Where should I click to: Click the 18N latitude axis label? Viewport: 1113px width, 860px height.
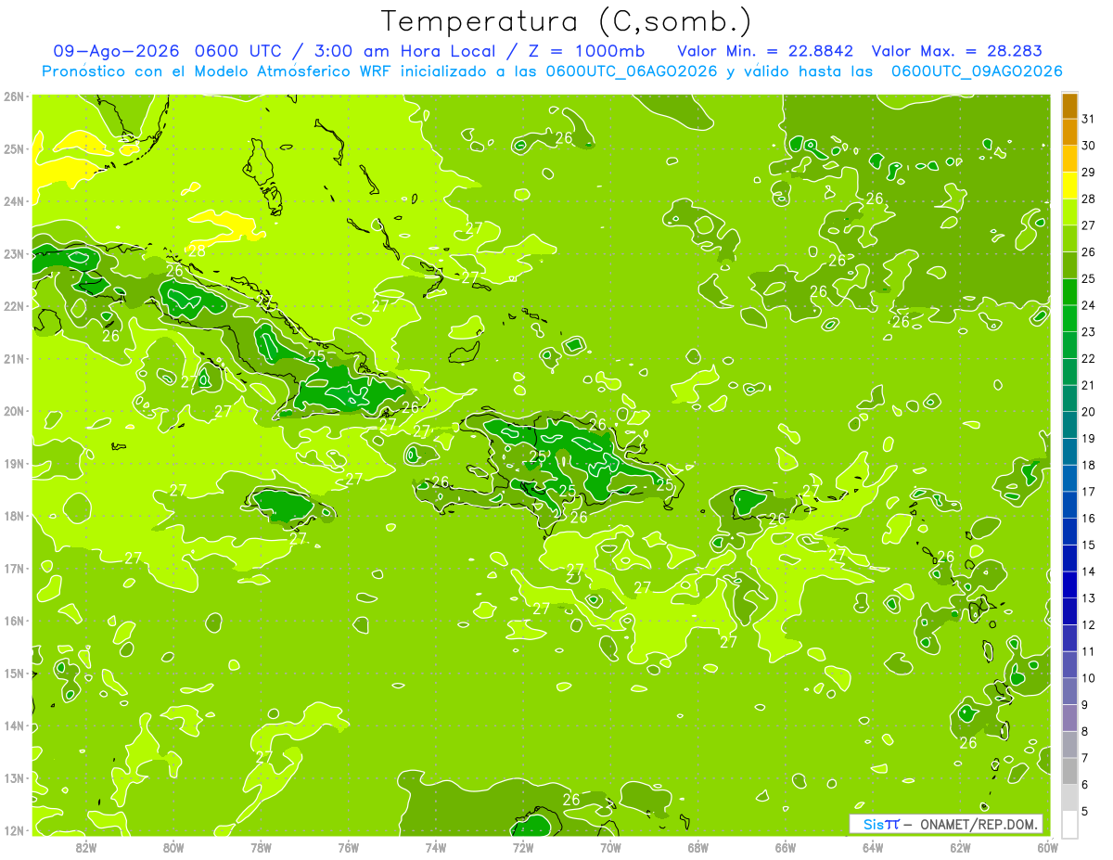click(x=14, y=516)
